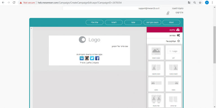Click the paperclip attach file icon
The height and width of the screenshot is (108, 216).
pos(168,13)
